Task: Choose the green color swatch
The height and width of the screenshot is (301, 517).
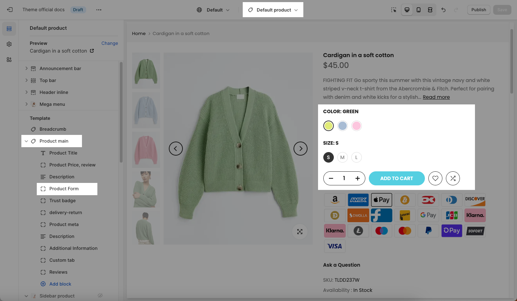Action: (329, 126)
